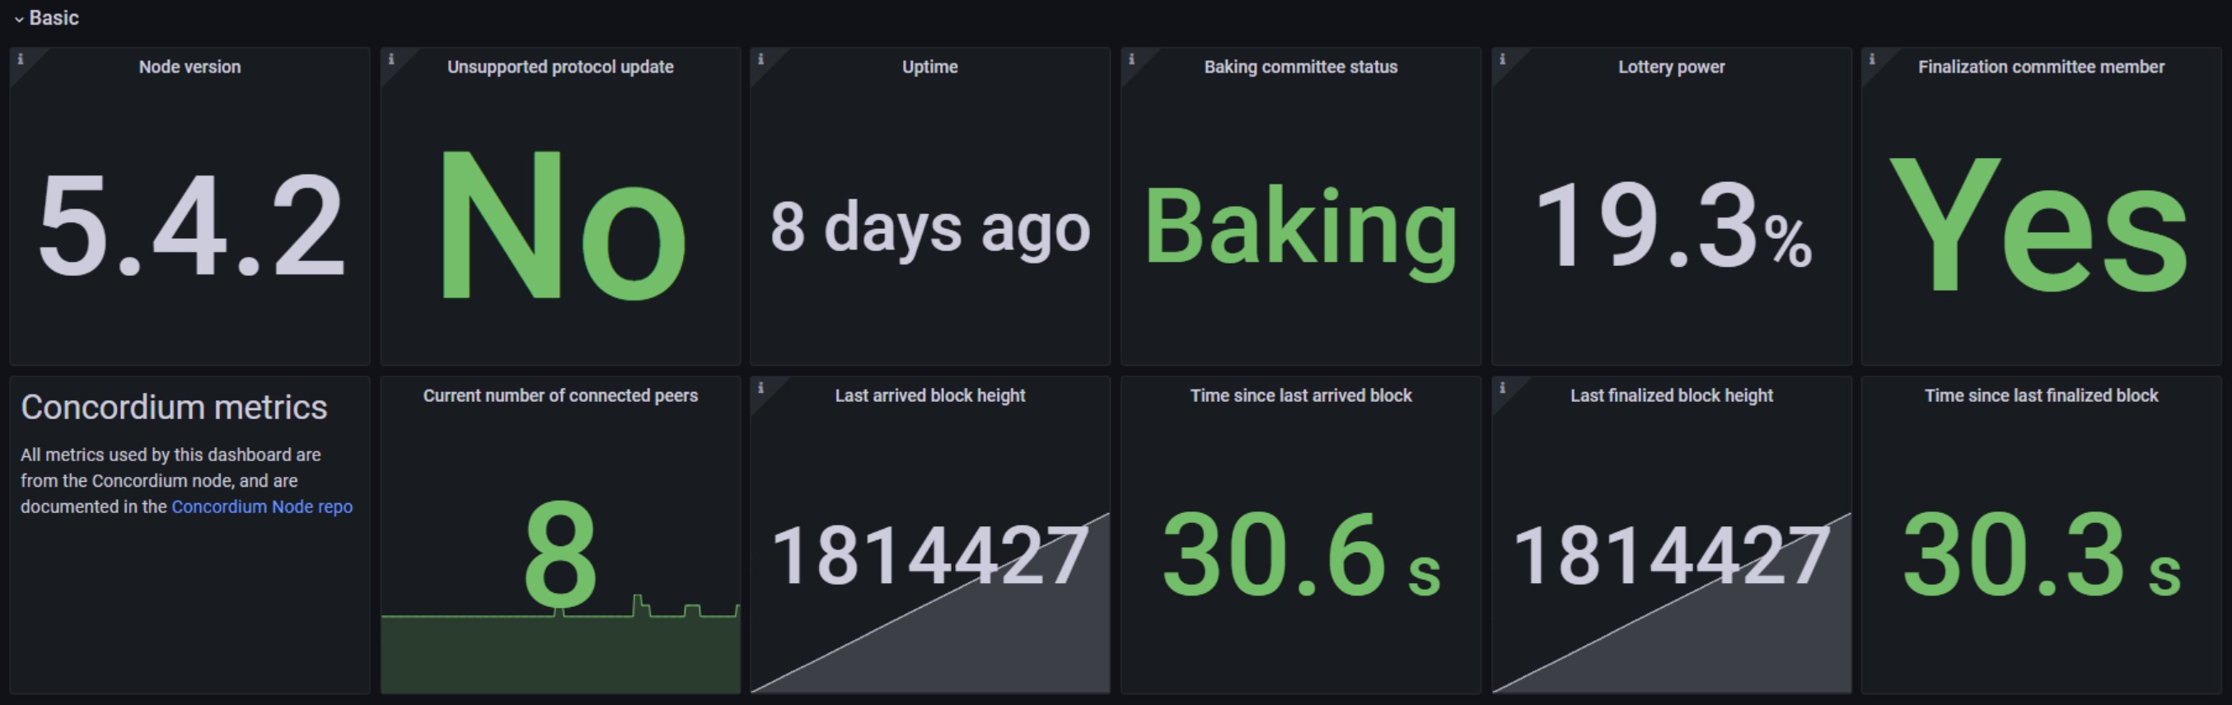Open the Time since last finalized block title menu

(x=2041, y=396)
